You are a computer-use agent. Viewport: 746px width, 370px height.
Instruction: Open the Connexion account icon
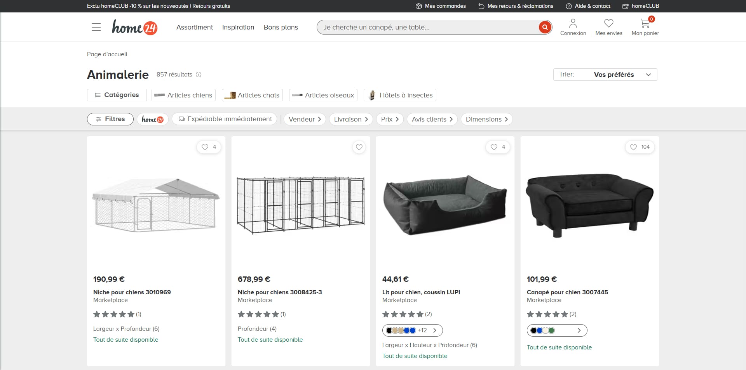573,24
